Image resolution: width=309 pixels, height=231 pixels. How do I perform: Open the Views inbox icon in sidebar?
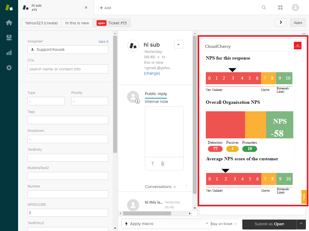coord(9,38)
